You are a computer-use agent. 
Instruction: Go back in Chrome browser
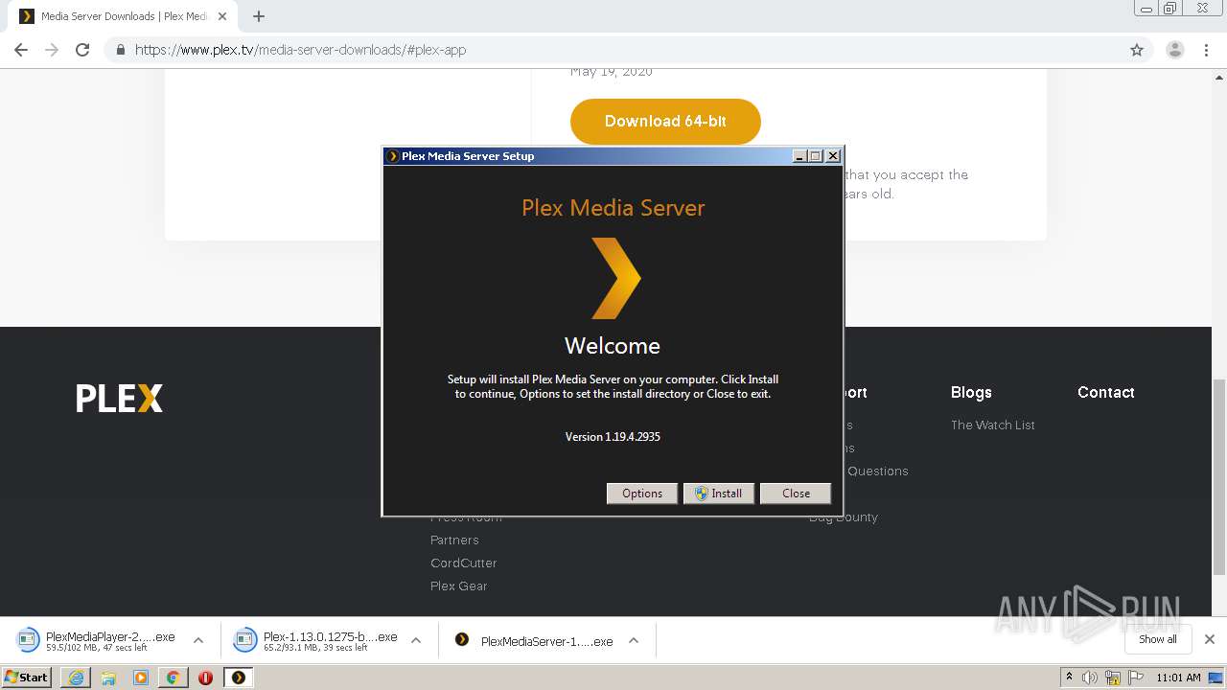21,50
